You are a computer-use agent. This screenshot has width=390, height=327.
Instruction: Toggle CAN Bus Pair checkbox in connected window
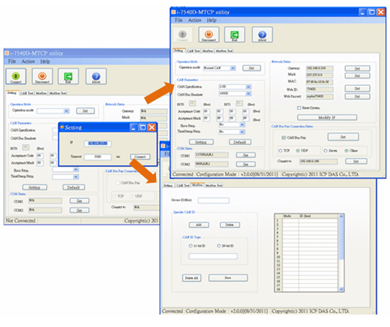click(283, 138)
